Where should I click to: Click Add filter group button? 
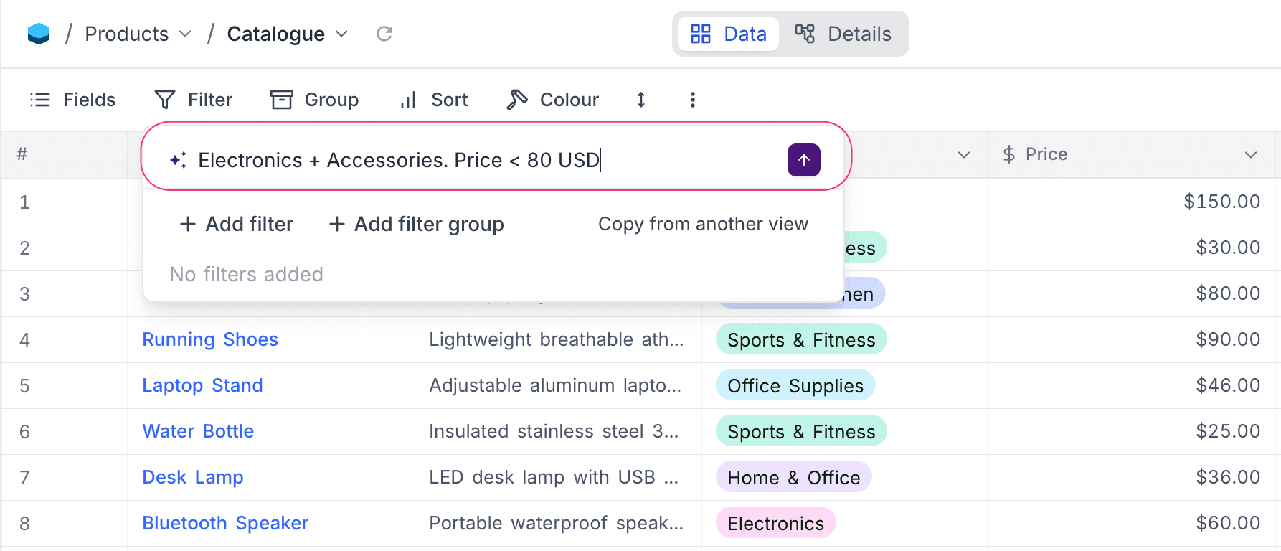coord(416,225)
